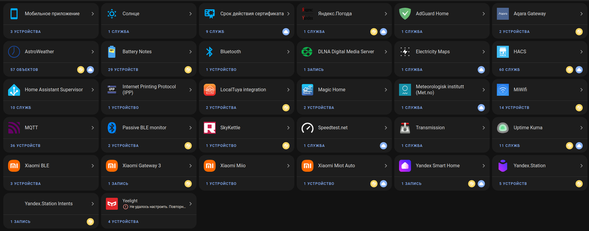The width and height of the screenshot is (589, 231).
Task: Click the SkyKettle integration name
Action: tap(230, 128)
